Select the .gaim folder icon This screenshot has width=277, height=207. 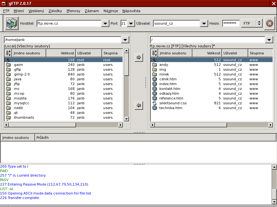[x=8, y=65]
